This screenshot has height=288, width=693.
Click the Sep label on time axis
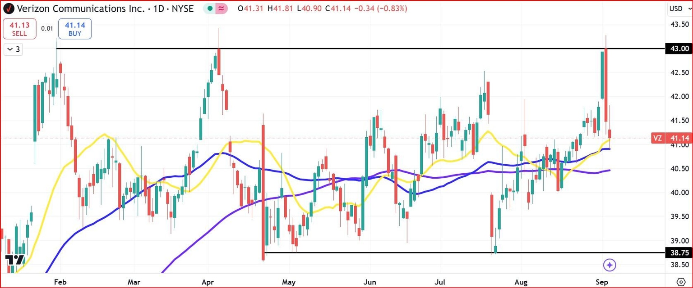click(602, 282)
